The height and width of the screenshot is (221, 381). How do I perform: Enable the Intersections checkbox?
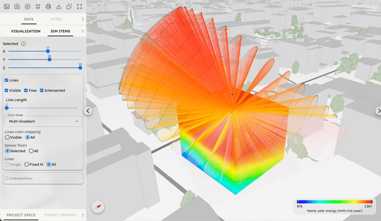6,178
